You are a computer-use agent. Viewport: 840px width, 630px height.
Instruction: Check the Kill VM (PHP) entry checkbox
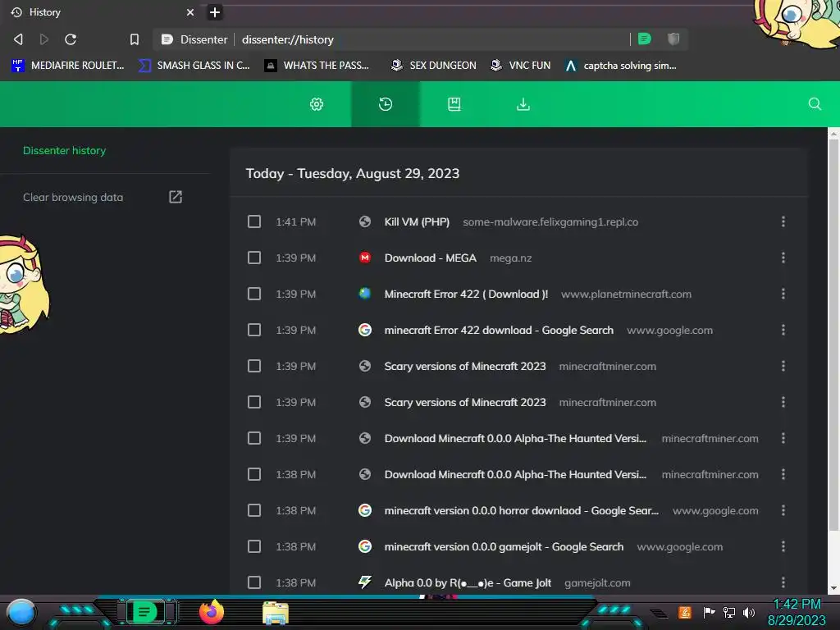click(254, 221)
